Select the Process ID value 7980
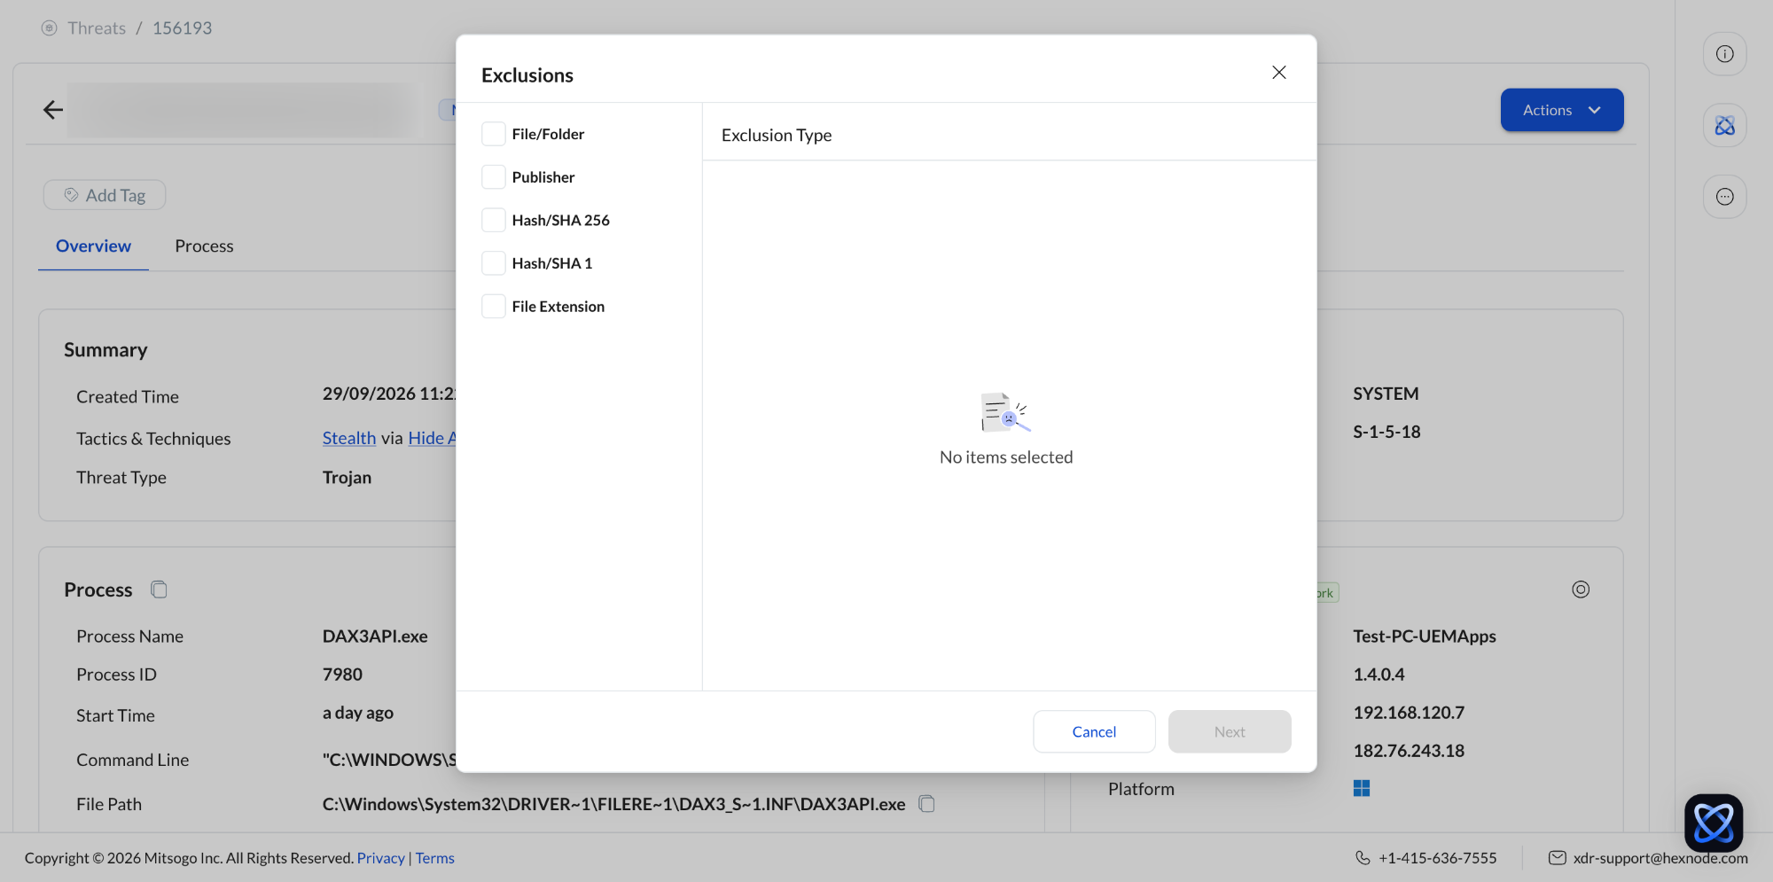1773x882 pixels. click(342, 675)
